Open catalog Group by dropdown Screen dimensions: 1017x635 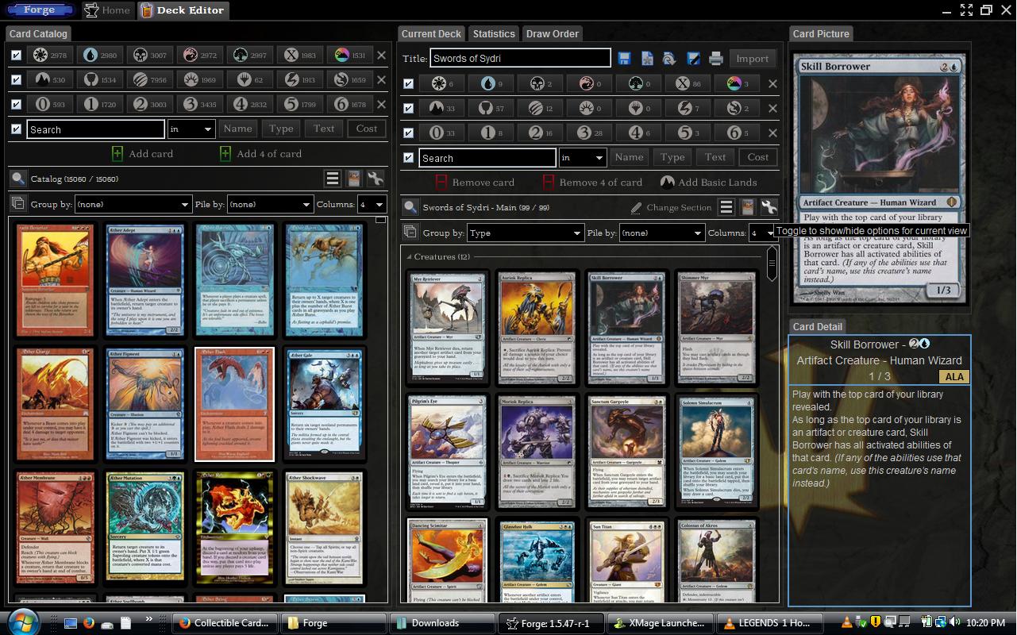point(133,204)
